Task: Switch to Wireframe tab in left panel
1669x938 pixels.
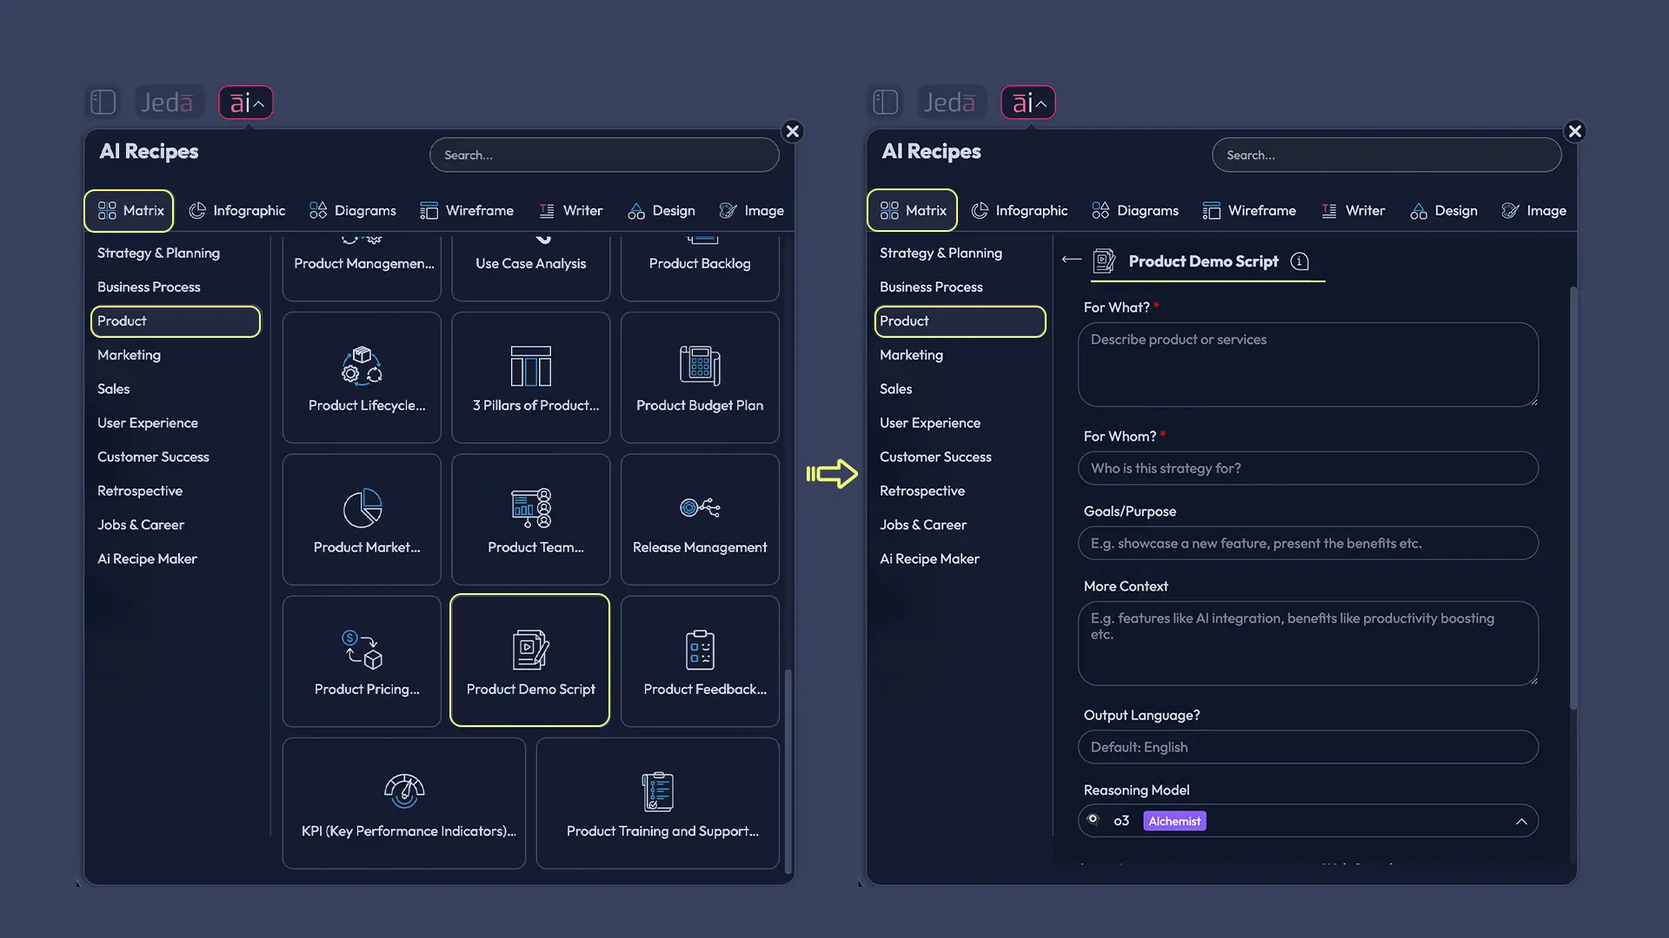Action: [x=467, y=211]
